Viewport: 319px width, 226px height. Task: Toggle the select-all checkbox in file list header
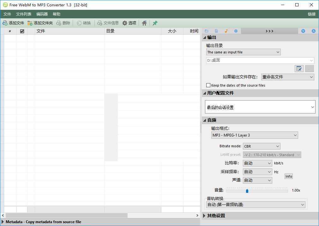(22, 31)
